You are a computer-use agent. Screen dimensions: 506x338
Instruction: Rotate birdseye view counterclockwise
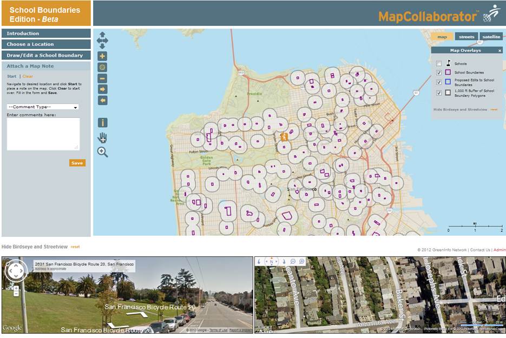pos(259,262)
